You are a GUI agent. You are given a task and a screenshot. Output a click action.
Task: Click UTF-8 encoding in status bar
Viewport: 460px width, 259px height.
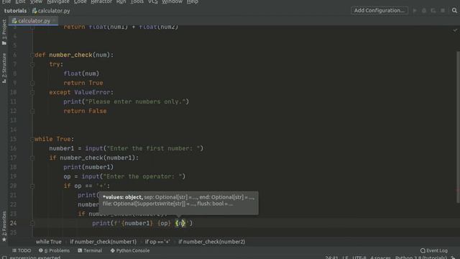(359, 258)
